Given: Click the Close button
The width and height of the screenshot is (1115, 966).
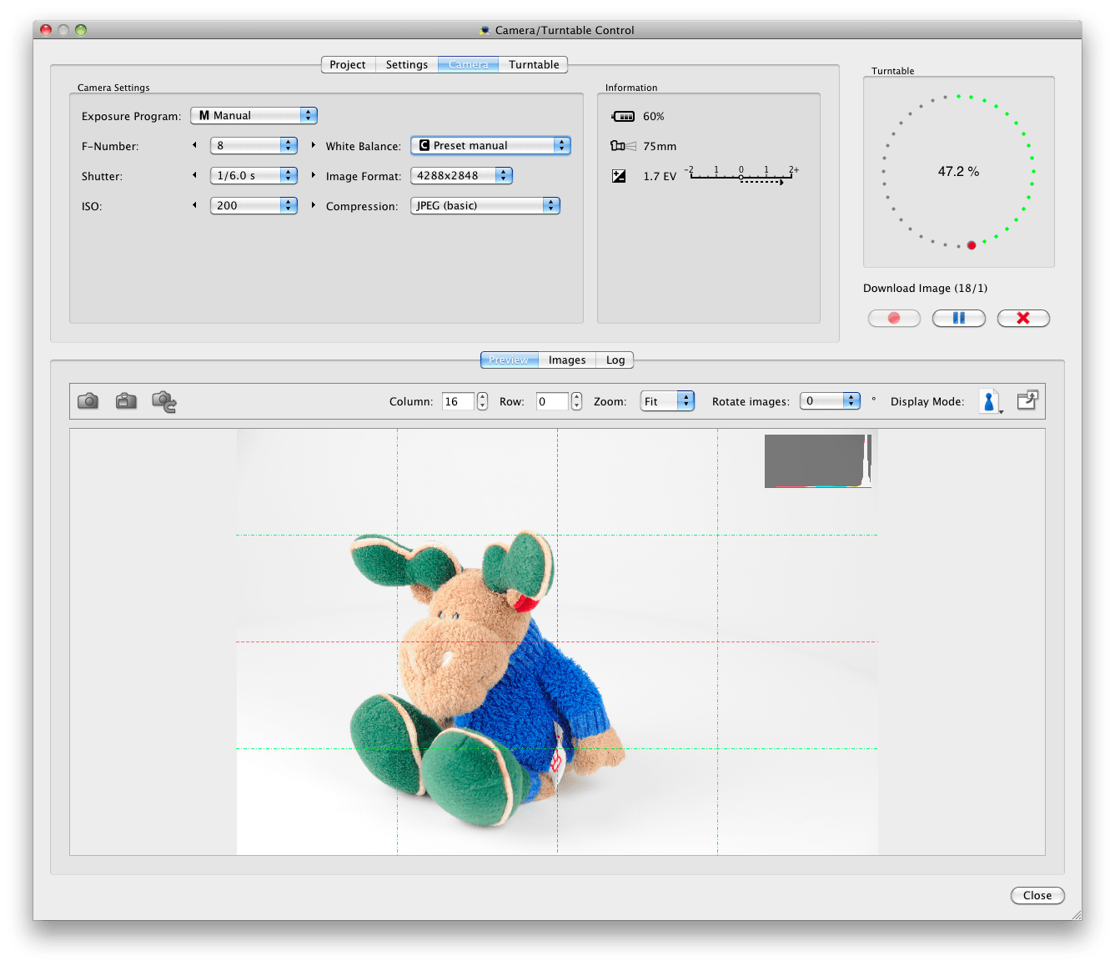Looking at the screenshot, I should [1037, 895].
